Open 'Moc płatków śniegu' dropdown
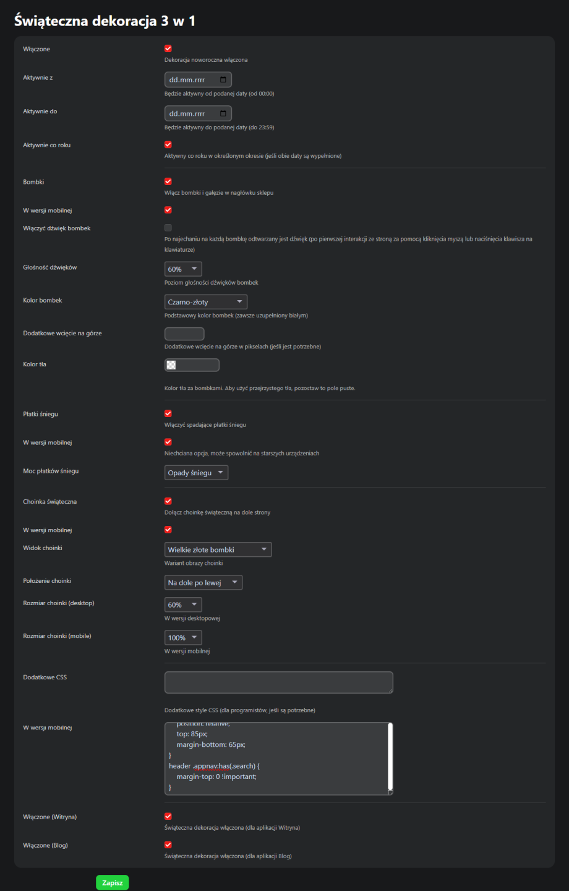 (x=196, y=473)
